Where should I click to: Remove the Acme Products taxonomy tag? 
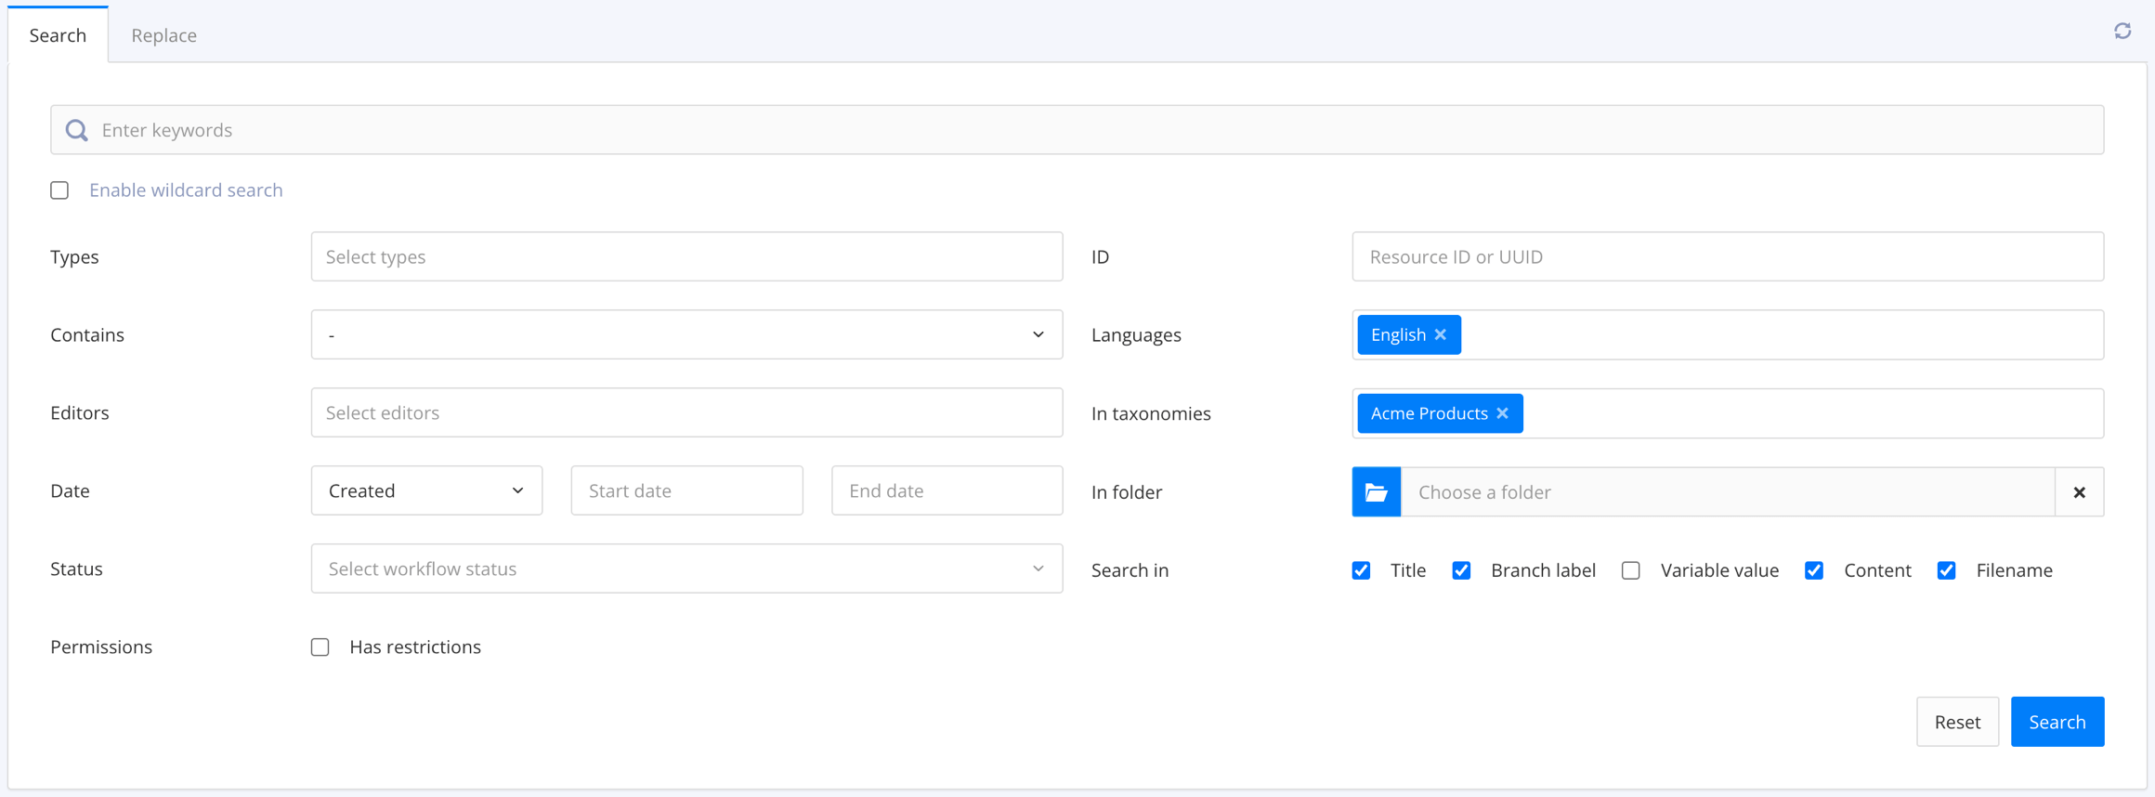tap(1503, 413)
